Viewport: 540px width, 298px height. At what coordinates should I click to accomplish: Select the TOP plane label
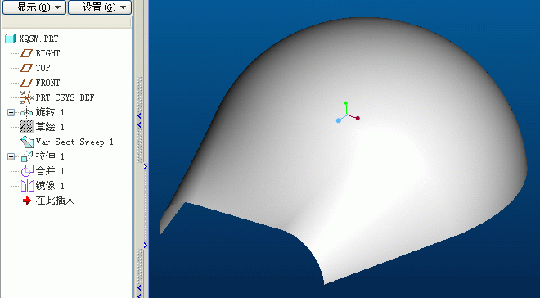point(43,68)
